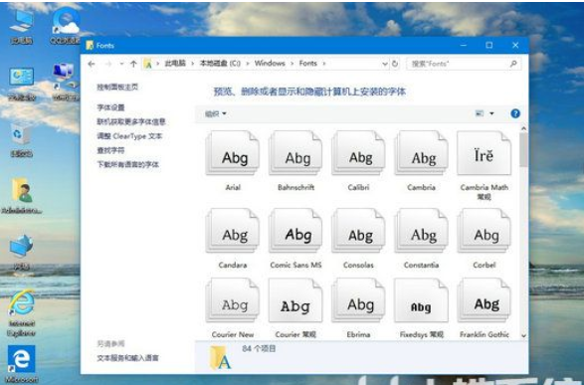Open the Organize dropdown menu
This screenshot has width=584, height=385.
(x=216, y=114)
